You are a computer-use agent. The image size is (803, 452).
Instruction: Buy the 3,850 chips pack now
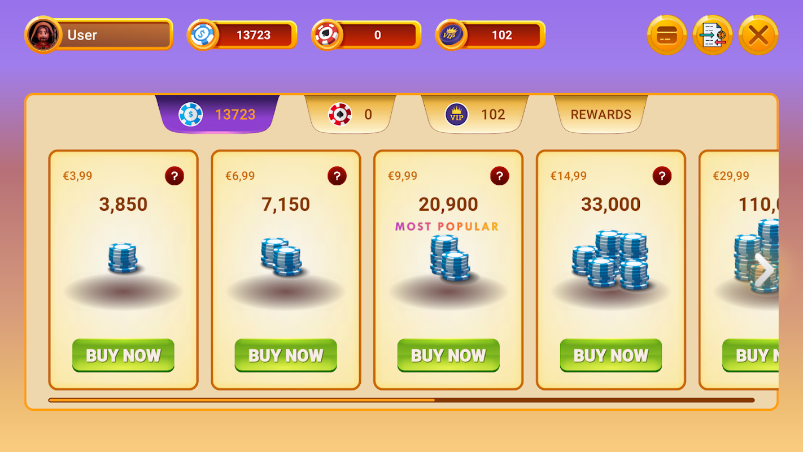point(123,355)
